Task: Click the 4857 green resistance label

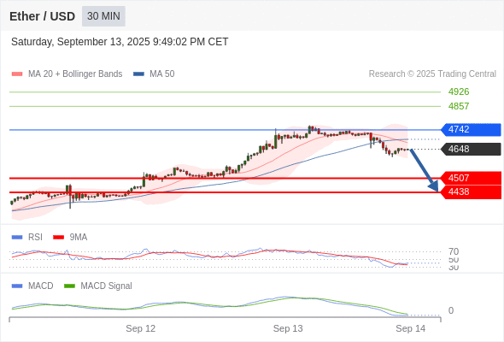Action: pyautogui.click(x=459, y=106)
